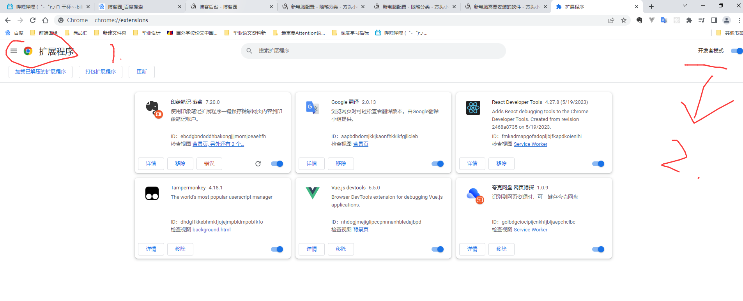Image resolution: width=743 pixels, height=301 pixels.
Task: Switch to the 博客园_百度搜索 tab
Action: [x=140, y=7]
